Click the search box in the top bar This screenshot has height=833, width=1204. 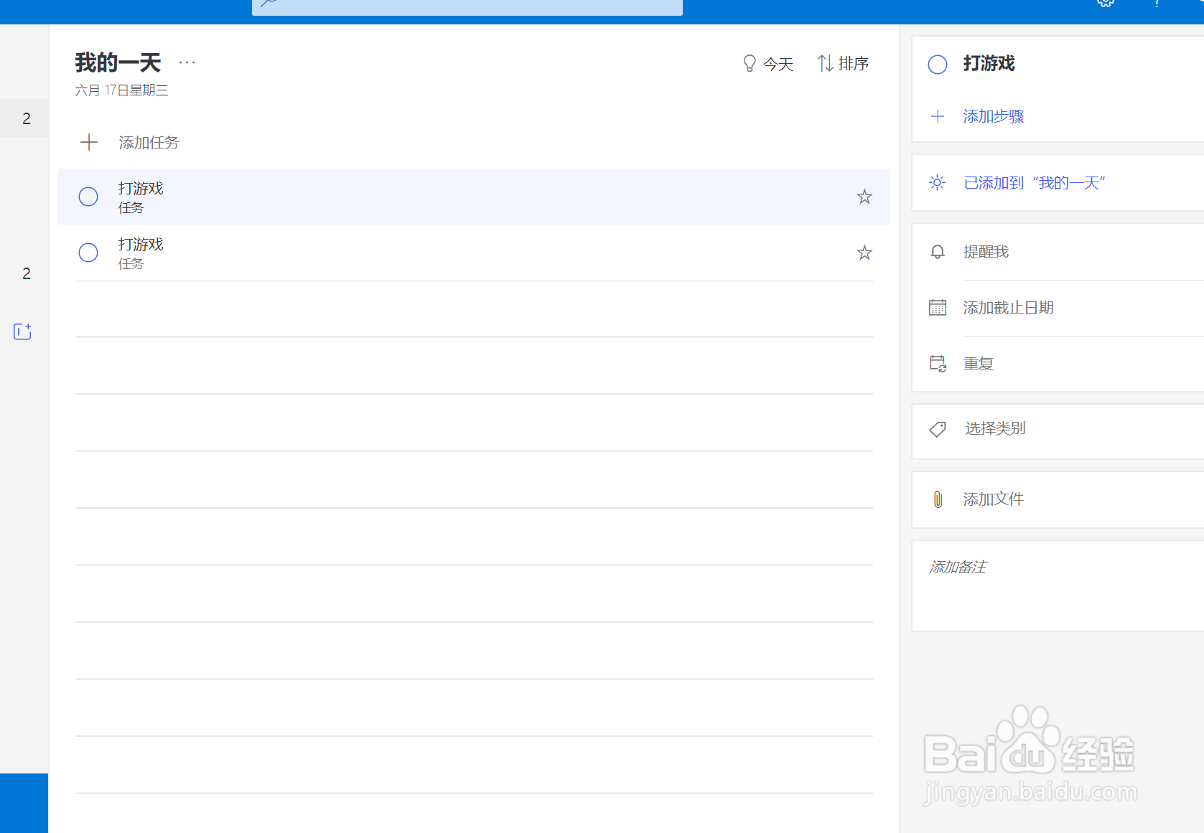(467, 6)
